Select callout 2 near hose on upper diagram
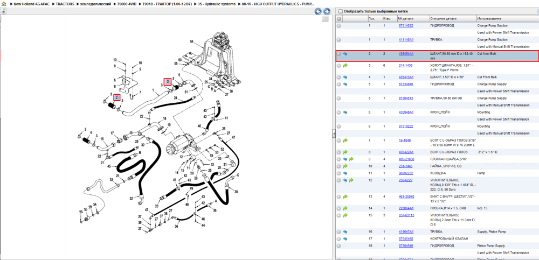 [168, 82]
